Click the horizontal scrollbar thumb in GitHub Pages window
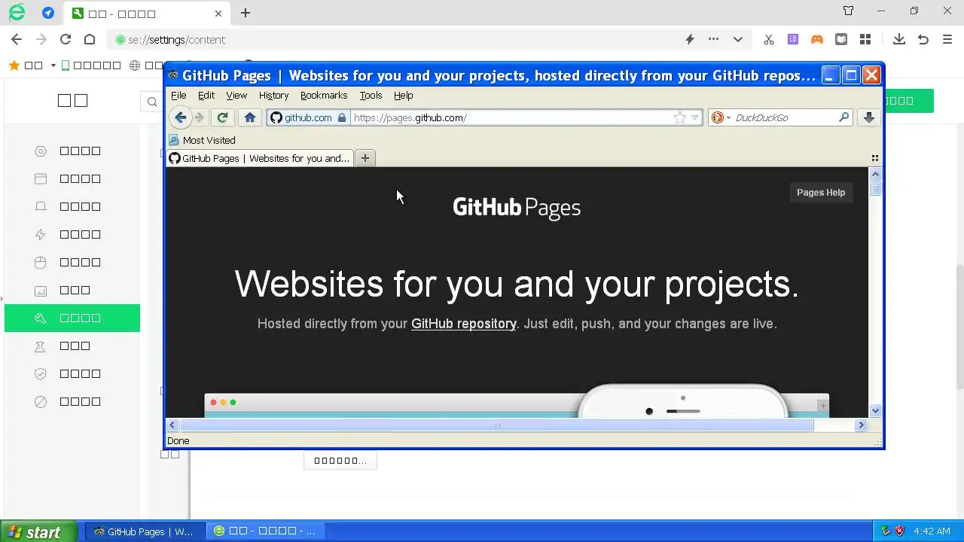The width and height of the screenshot is (964, 542). coord(497,425)
